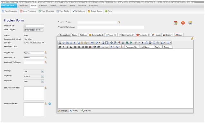Click the format stripper brush icon
Screen dimensions: 205x123
[122, 47]
